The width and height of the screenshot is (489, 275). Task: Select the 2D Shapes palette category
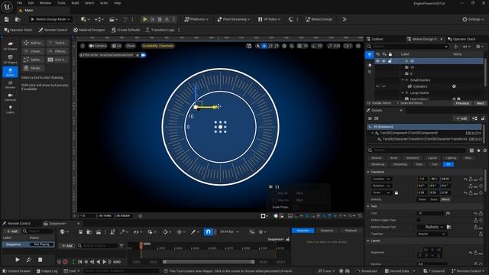10,46
